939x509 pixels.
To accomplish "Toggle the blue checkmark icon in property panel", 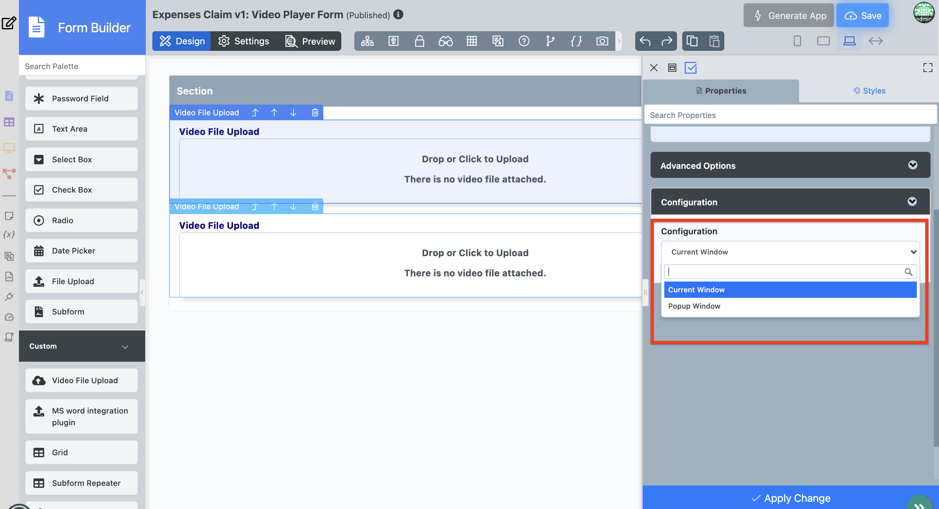I will click(690, 68).
